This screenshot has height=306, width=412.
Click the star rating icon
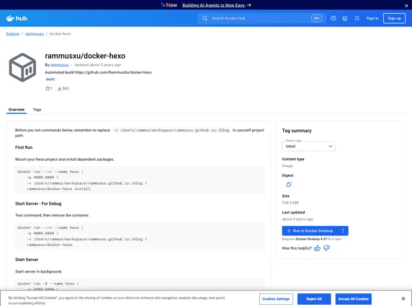pos(47,88)
